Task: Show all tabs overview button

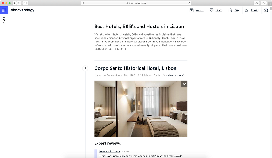Action: pyautogui.click(x=264, y=3)
